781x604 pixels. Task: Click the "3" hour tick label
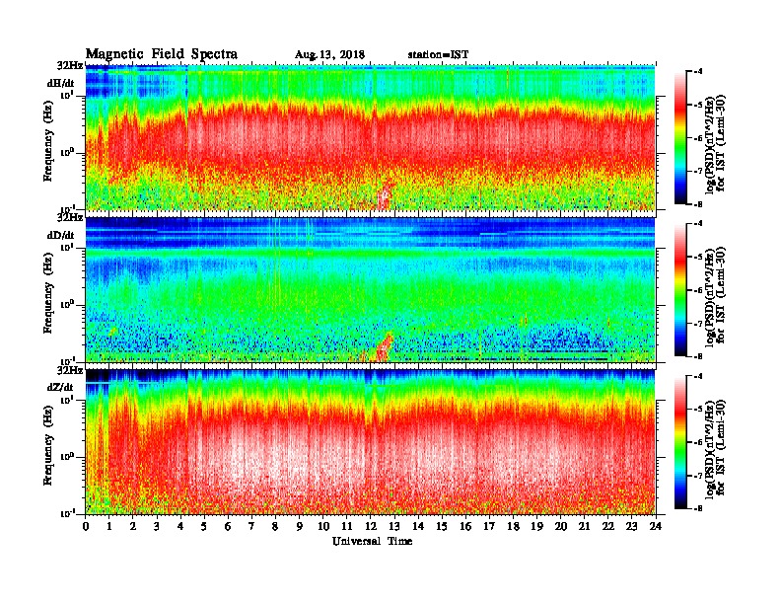[x=157, y=526]
